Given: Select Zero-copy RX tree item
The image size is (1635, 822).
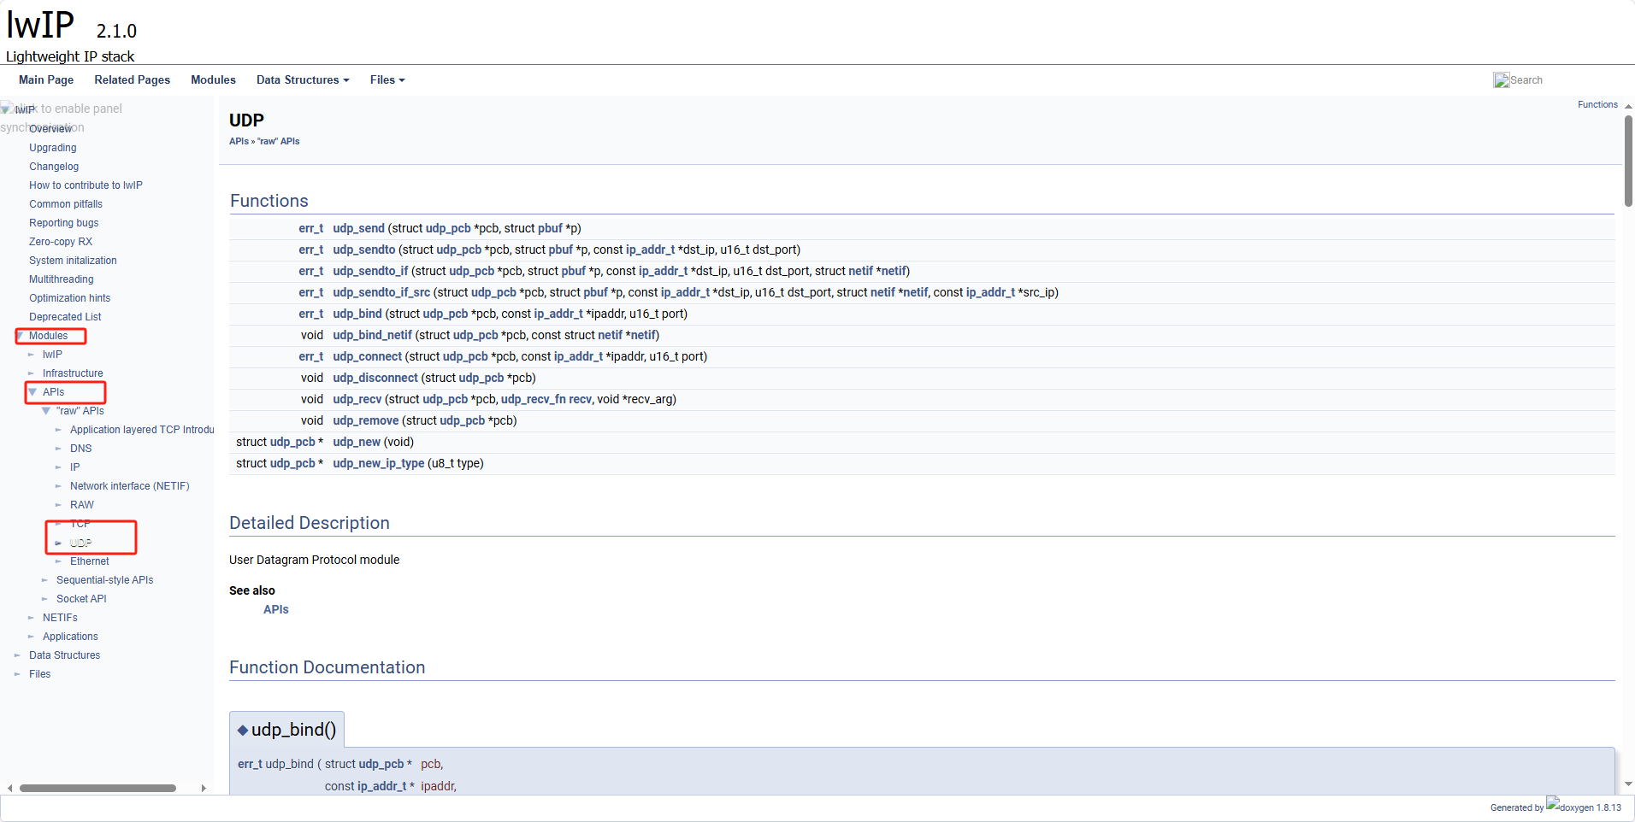Looking at the screenshot, I should pyautogui.click(x=61, y=242).
